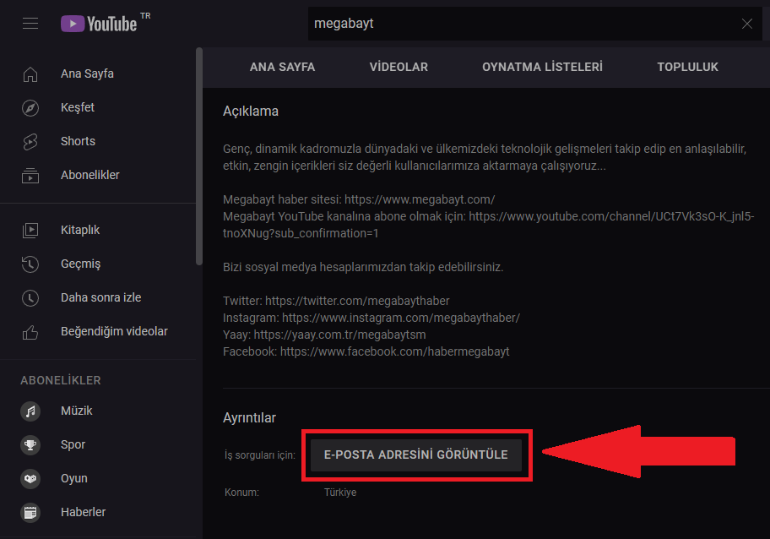Switch to the OYNATMA LİSTELERİ tab
The height and width of the screenshot is (539, 770).
(x=542, y=67)
